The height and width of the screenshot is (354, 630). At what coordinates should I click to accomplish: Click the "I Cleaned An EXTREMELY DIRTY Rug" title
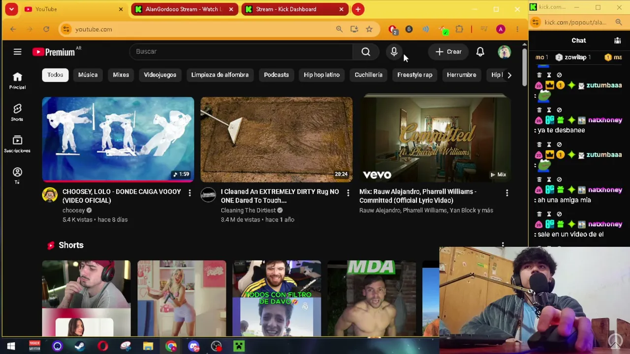click(x=280, y=196)
